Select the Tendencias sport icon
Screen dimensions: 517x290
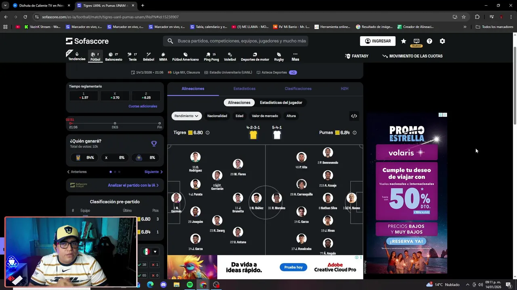tap(77, 56)
